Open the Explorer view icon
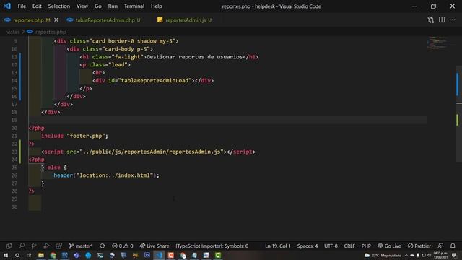This screenshot has height=260, width=462. tap(9, 246)
